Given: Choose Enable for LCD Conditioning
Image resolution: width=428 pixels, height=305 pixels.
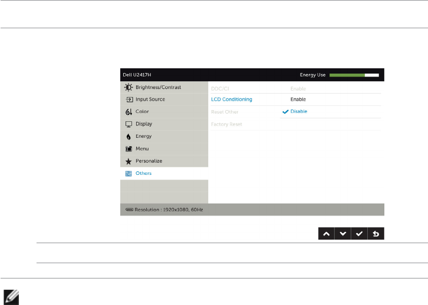Looking at the screenshot, I should (298, 100).
